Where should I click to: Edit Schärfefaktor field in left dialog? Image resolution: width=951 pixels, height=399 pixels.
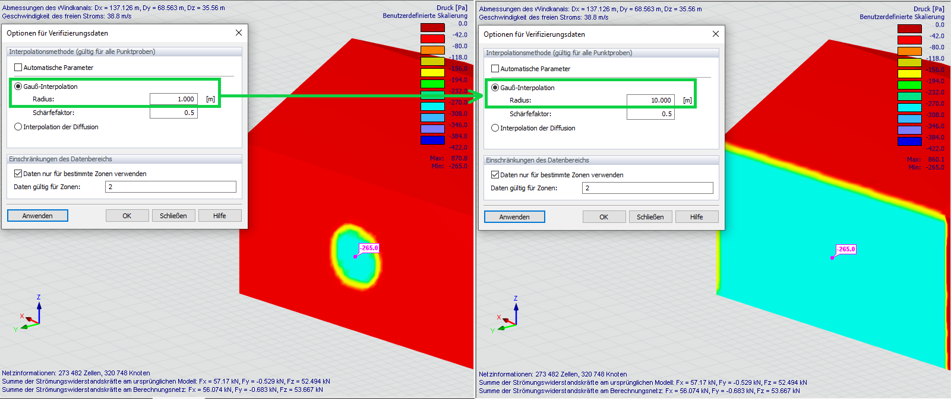point(173,113)
